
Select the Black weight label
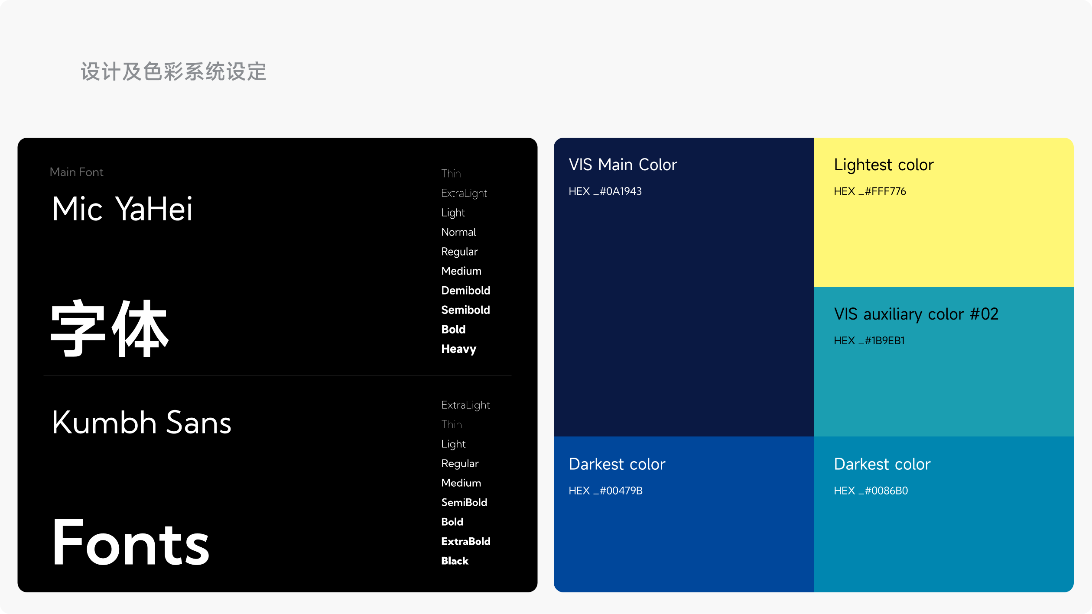point(455,561)
